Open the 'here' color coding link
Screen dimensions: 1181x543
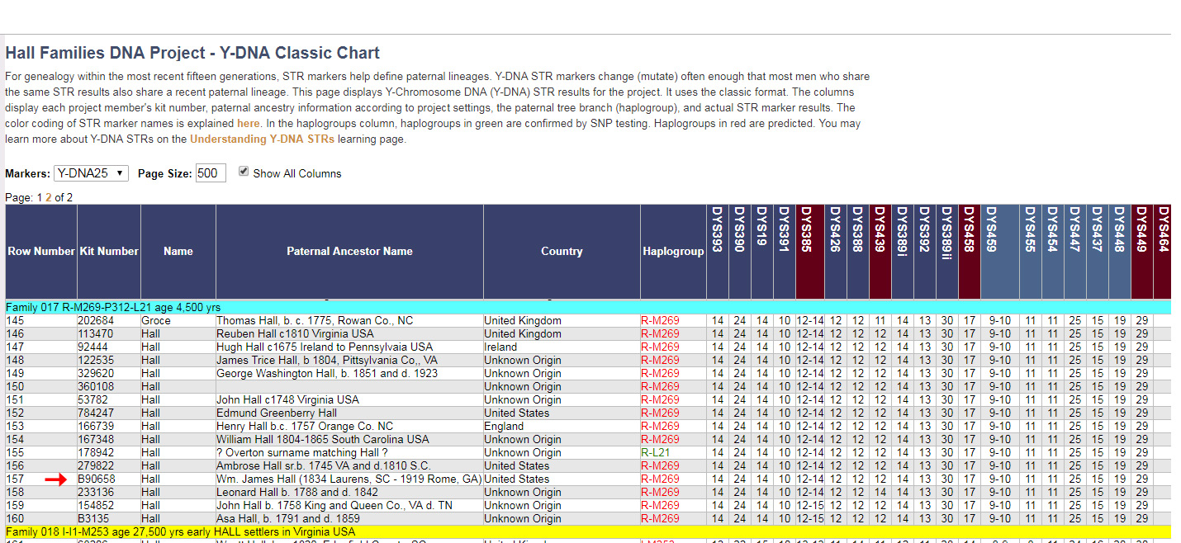pyautogui.click(x=249, y=124)
